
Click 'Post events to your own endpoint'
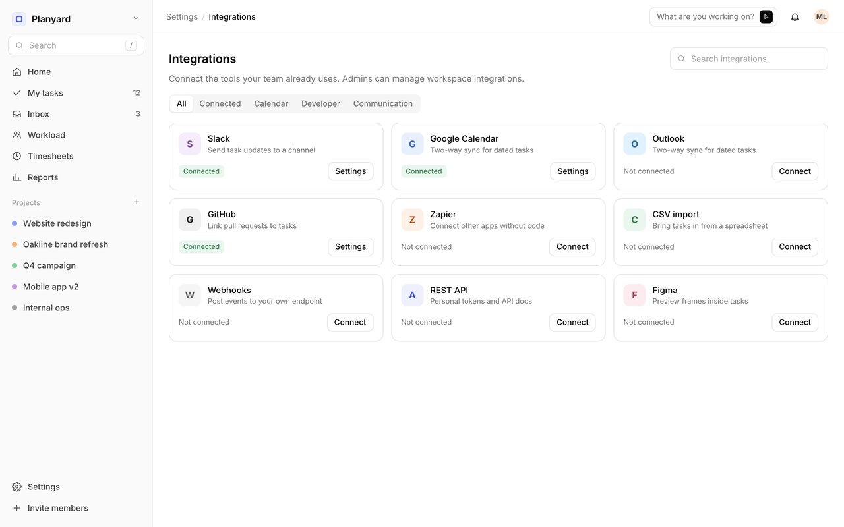pyautogui.click(x=265, y=302)
